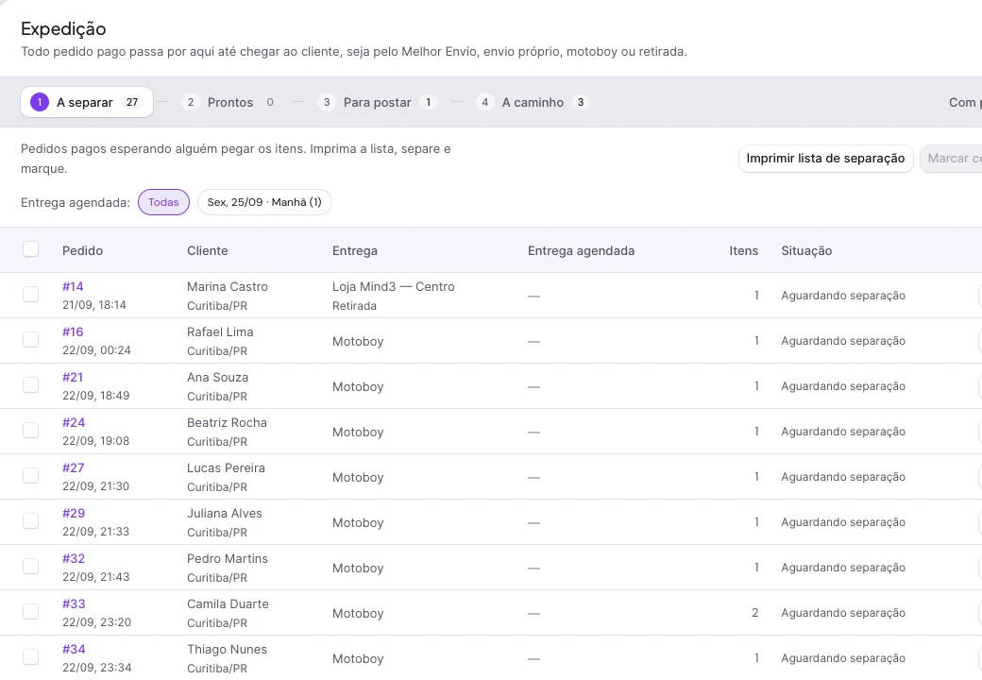Viewport: 982px width, 680px height.
Task: Mark the checkbox beside order #34
Action: point(30,656)
